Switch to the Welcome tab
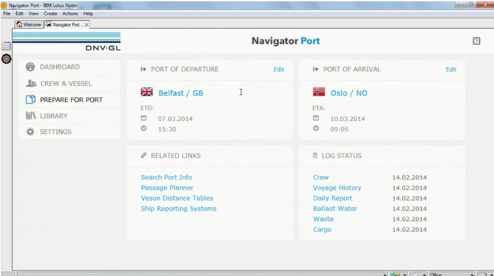The width and height of the screenshot is (494, 276). 29,24
